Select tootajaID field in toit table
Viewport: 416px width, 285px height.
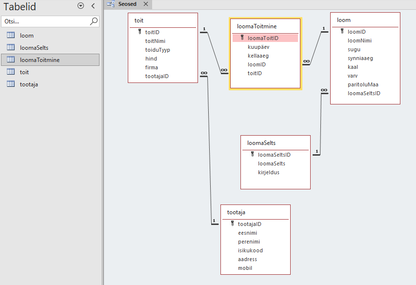[157, 76]
